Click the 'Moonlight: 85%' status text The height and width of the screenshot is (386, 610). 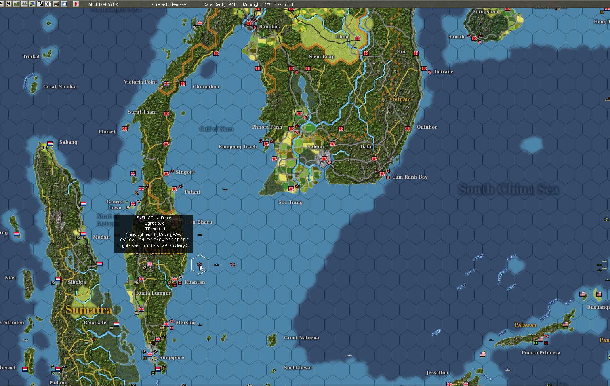tap(257, 4)
